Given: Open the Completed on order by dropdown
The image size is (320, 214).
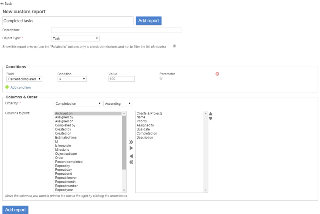Looking at the screenshot, I should click(78, 104).
